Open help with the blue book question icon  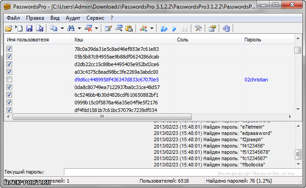[226, 28]
